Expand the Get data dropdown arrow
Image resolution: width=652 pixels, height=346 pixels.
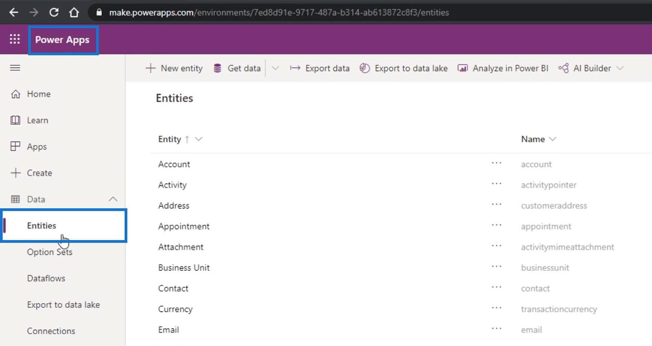(275, 68)
